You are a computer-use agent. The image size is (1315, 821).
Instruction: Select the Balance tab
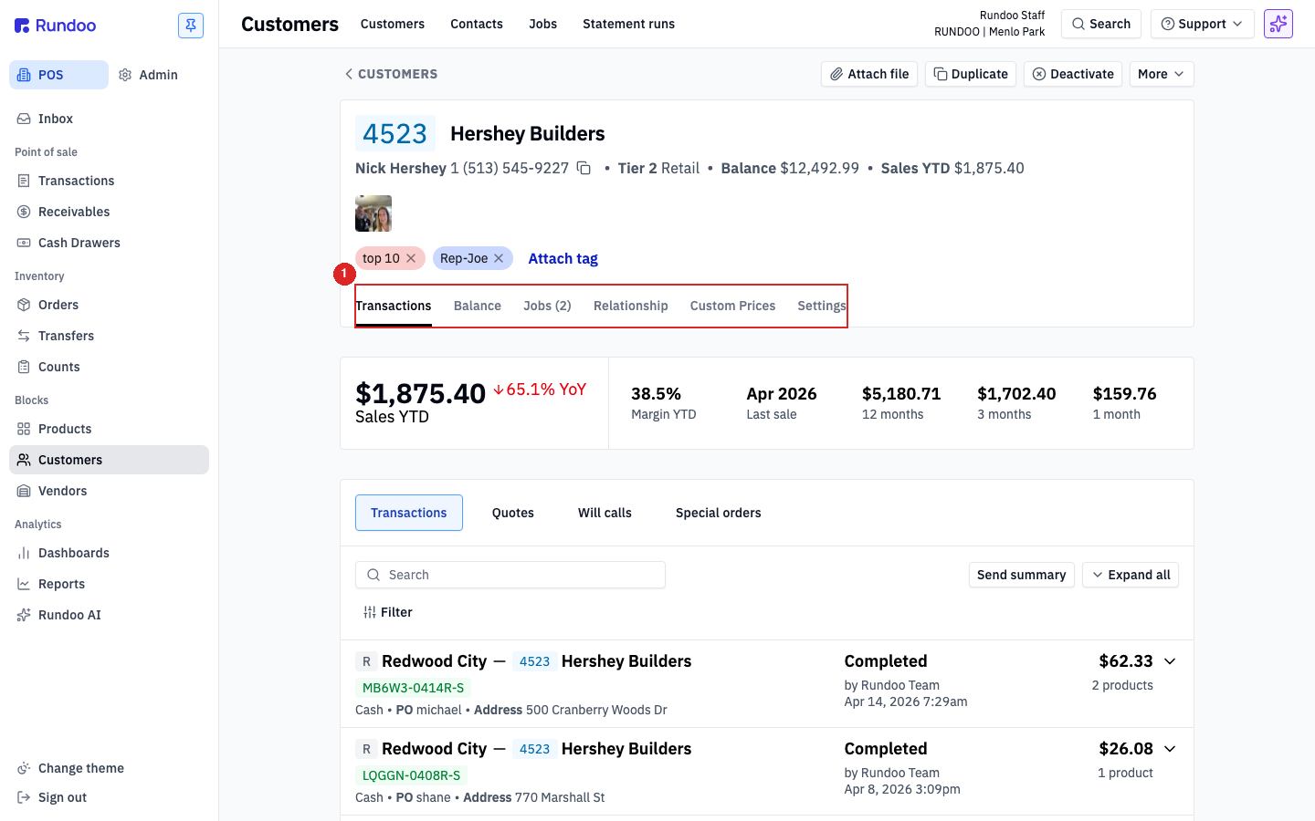pyautogui.click(x=478, y=306)
